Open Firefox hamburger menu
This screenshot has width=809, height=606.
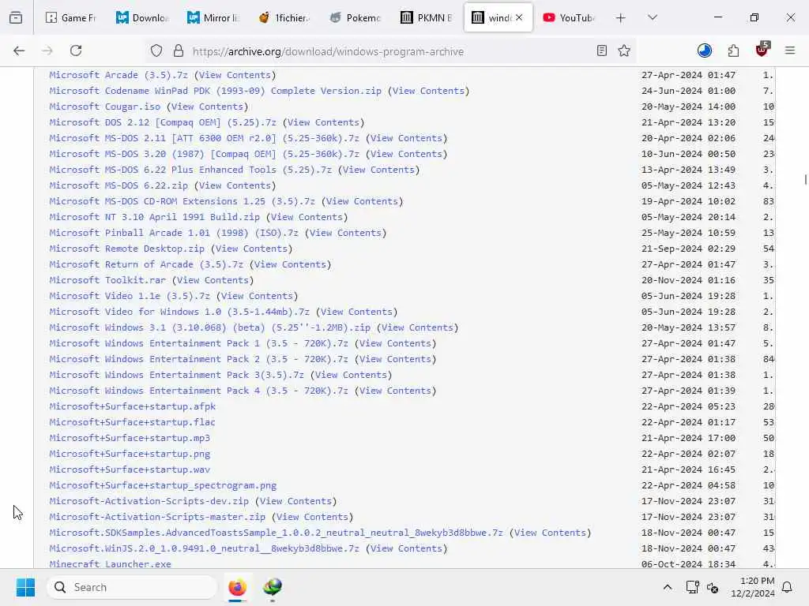pyautogui.click(x=790, y=50)
